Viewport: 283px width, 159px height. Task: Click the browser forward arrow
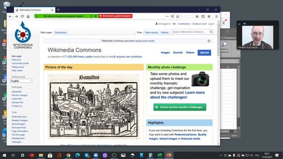click(x=16, y=16)
